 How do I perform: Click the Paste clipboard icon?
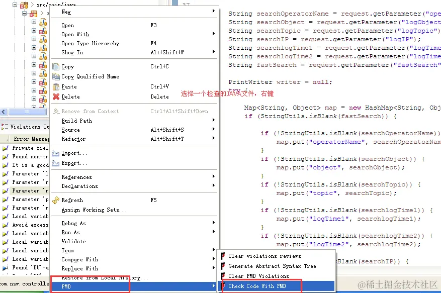click(56, 86)
